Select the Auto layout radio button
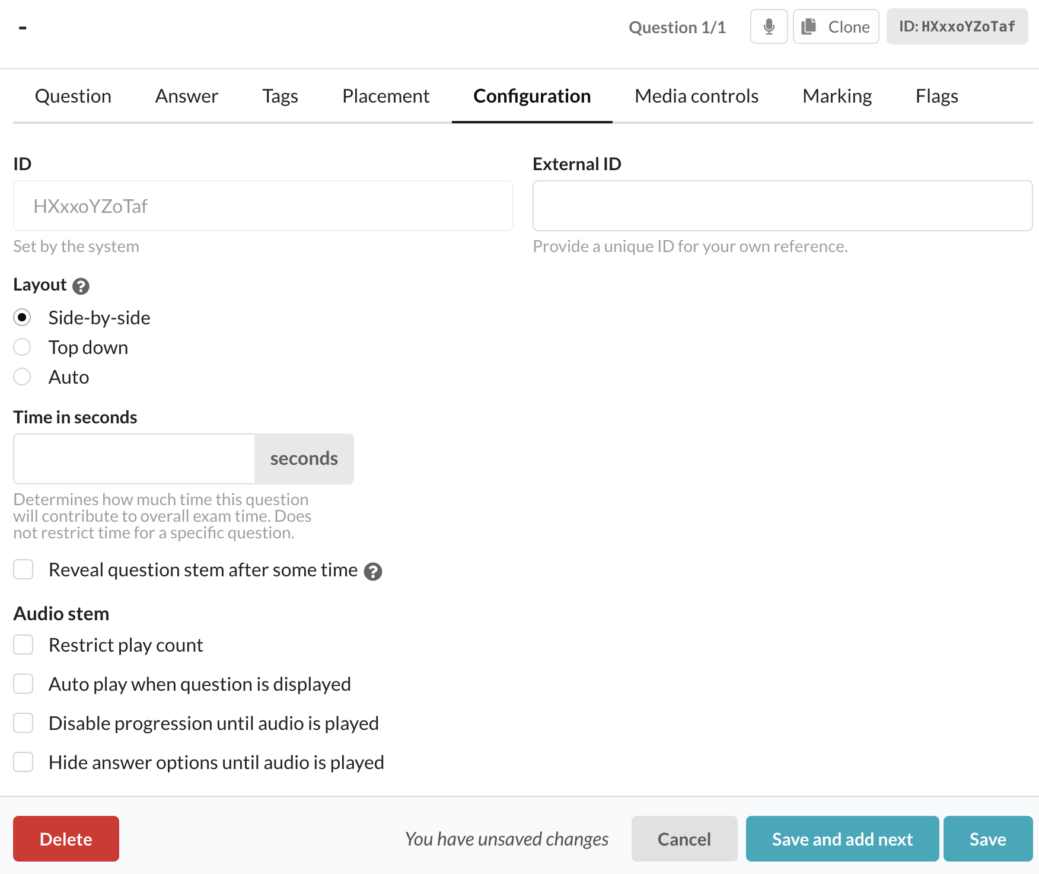1039x874 pixels. (x=23, y=377)
